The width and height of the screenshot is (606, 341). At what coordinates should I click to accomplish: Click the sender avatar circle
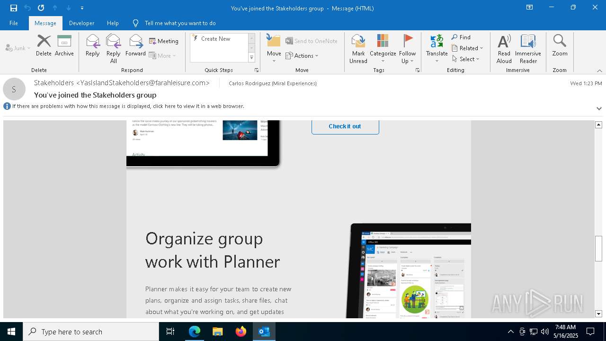pyautogui.click(x=14, y=89)
